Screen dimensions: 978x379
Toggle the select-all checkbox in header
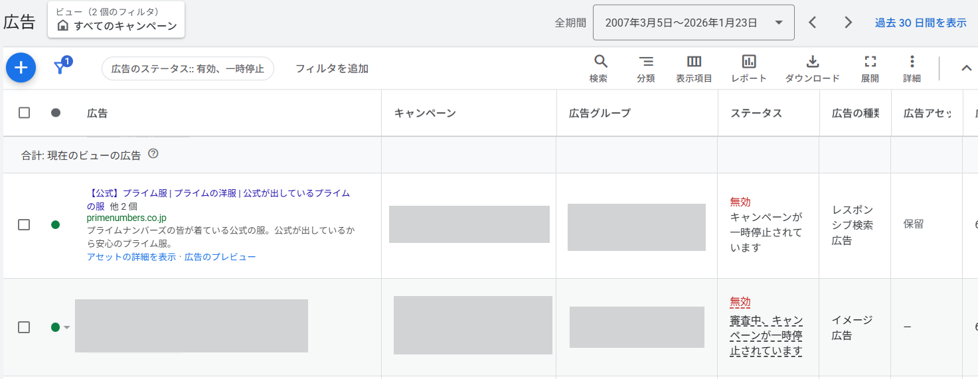pos(24,113)
